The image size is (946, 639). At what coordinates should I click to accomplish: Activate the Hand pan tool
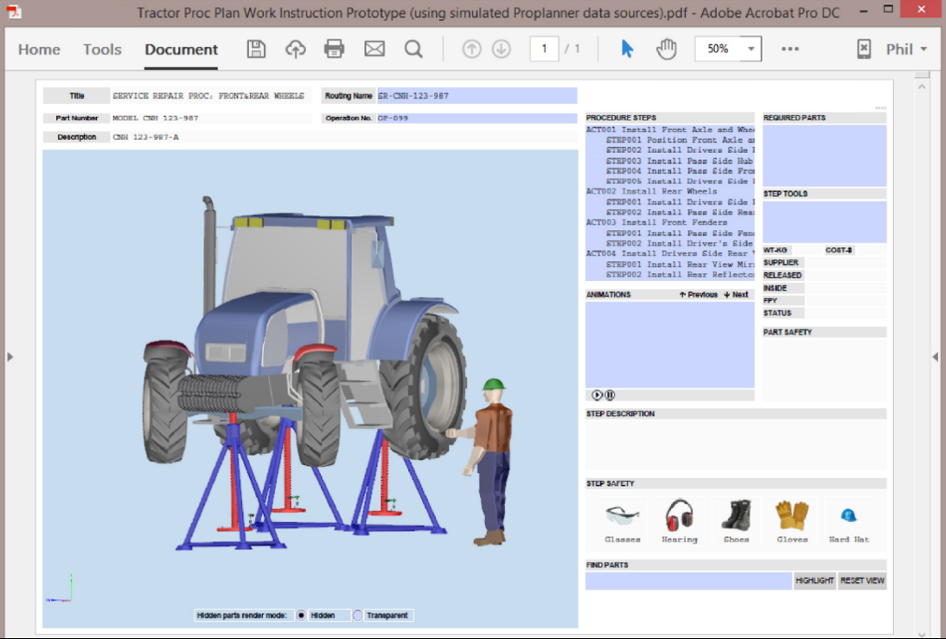click(x=666, y=49)
